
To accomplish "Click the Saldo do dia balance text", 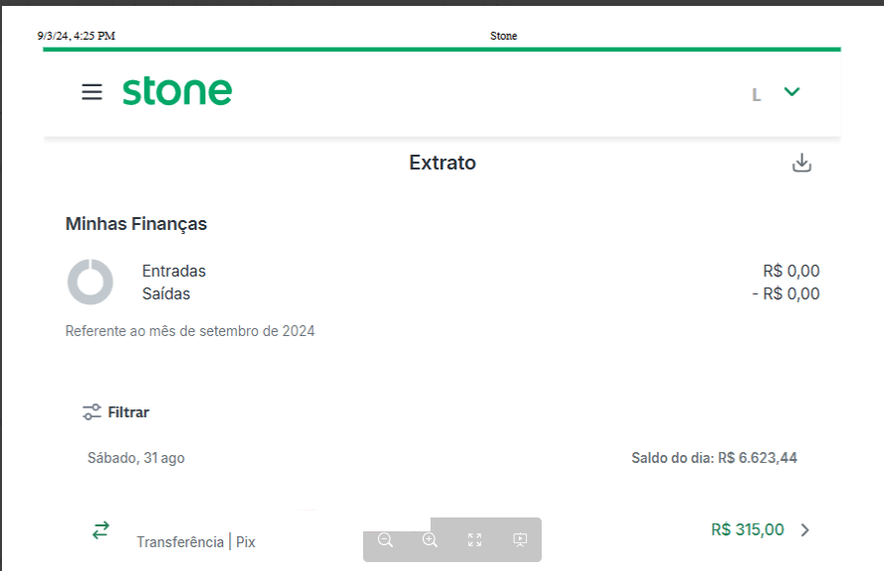I will pyautogui.click(x=714, y=458).
